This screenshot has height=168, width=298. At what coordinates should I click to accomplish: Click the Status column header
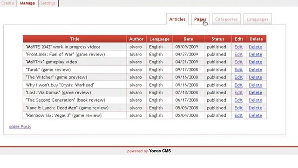(x=218, y=39)
